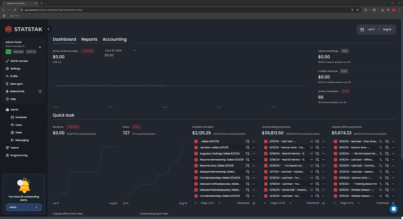The height and width of the screenshot is (219, 403).
Task: Click red status square on 3/15/24 60 min lesson row
Action: point(335,154)
